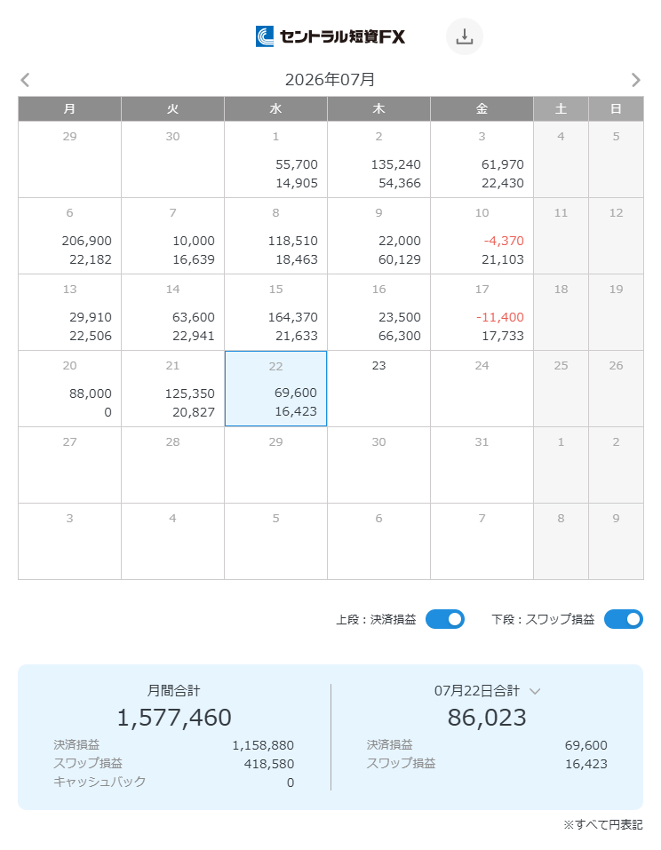
Task: Click the 金 weekday column header
Action: point(482,109)
